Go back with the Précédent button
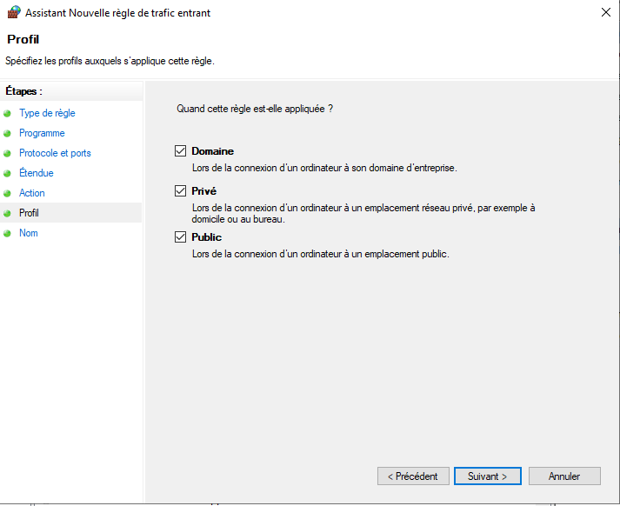This screenshot has height=506, width=620. point(413,476)
